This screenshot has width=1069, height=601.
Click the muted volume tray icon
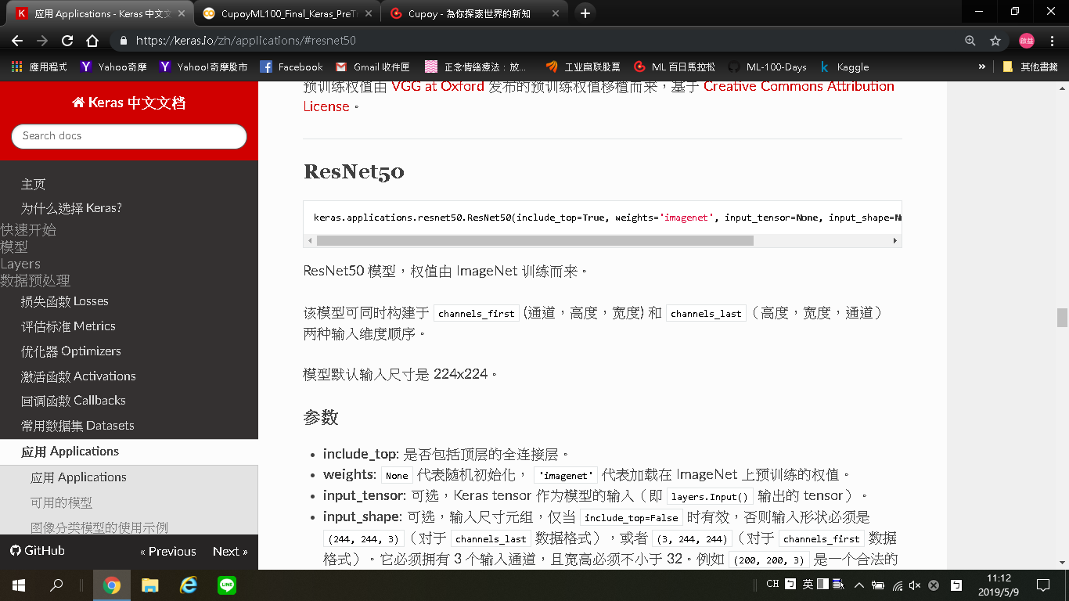(x=915, y=585)
